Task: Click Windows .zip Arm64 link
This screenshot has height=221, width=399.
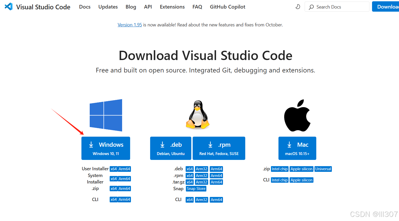Action: tap(124, 189)
